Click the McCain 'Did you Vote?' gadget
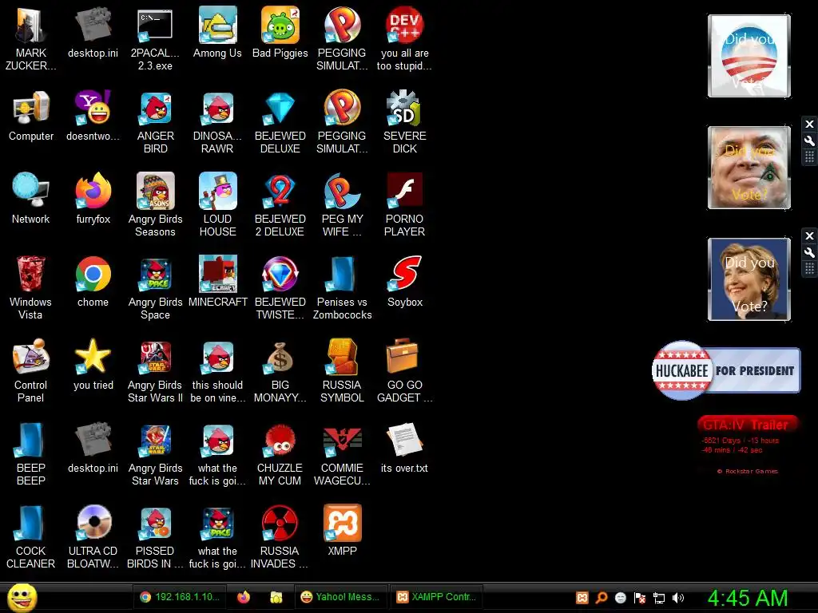The width and height of the screenshot is (818, 613). [749, 168]
